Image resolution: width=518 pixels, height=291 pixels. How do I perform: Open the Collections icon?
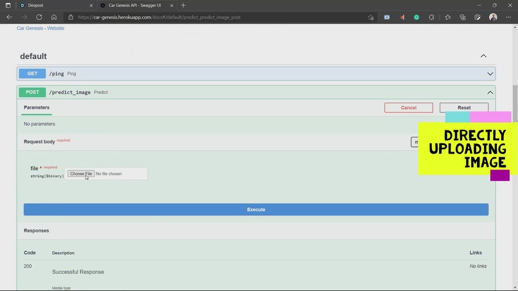[463, 17]
